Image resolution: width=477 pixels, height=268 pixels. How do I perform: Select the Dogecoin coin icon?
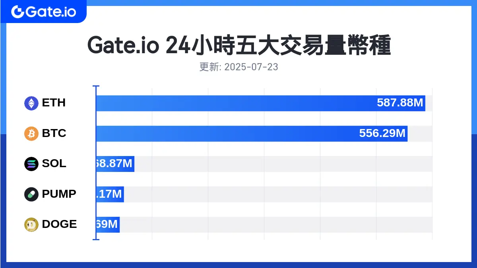[31, 225]
